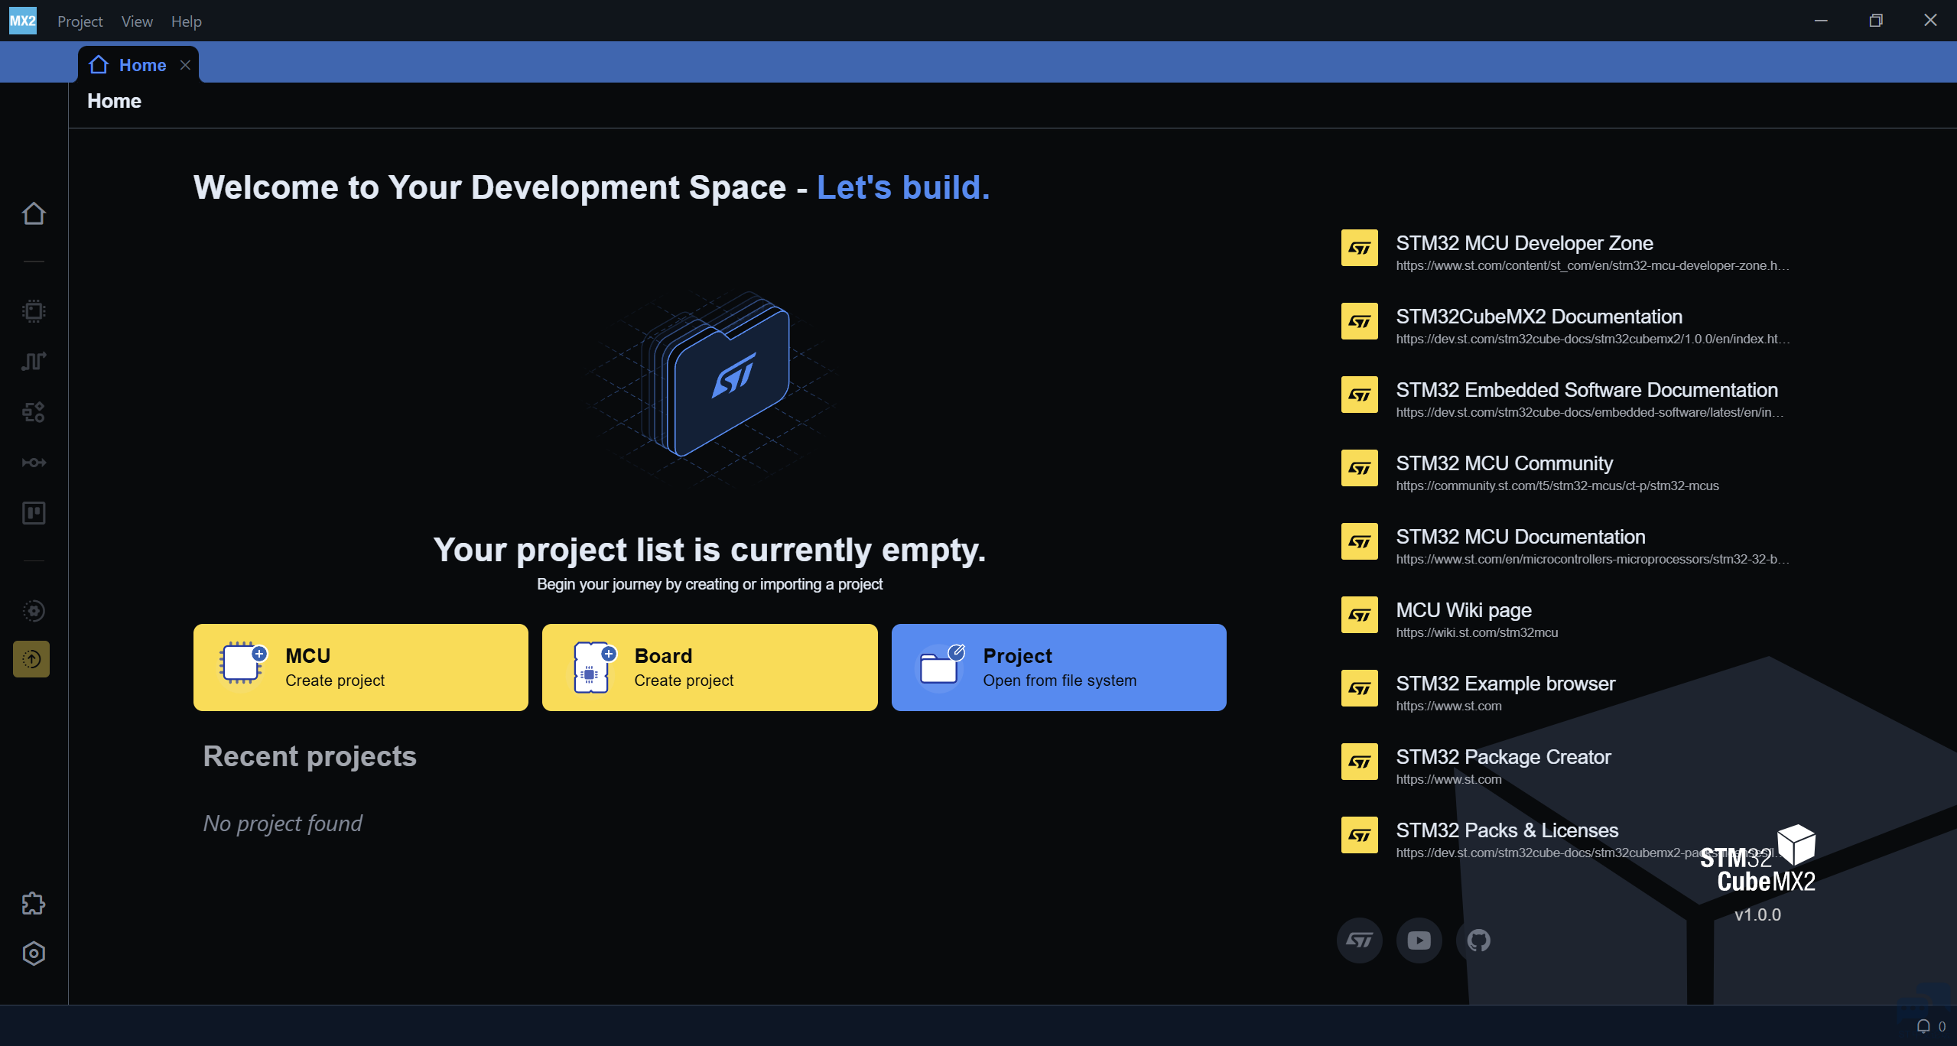Click the ST logo social icon
Viewport: 1957px width, 1046px height.
coord(1359,940)
